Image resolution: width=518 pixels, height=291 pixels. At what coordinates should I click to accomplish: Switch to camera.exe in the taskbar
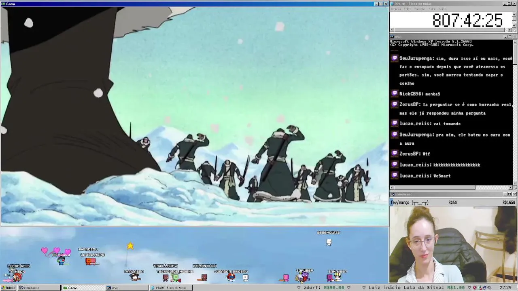click(39, 288)
